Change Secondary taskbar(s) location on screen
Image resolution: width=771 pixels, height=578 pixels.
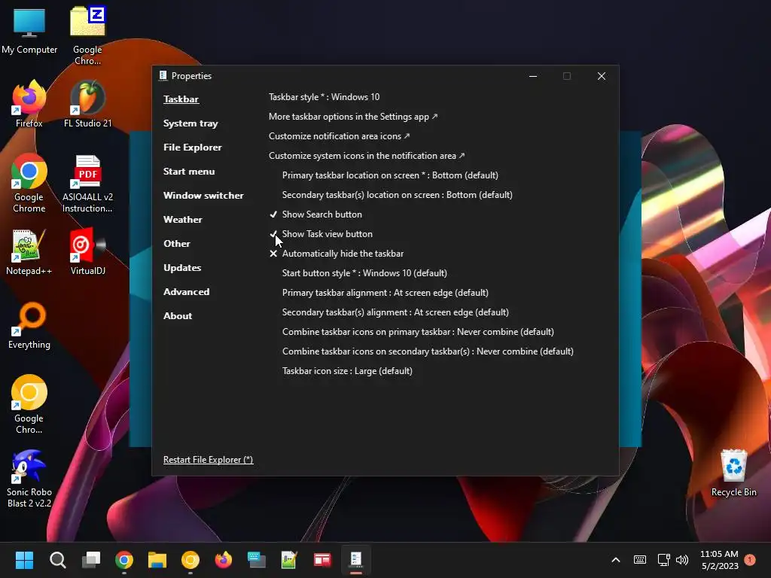tap(398, 195)
